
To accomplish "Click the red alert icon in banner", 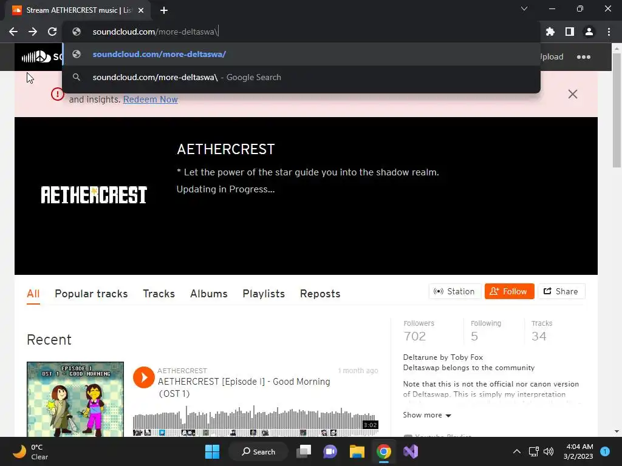I will click(58, 94).
